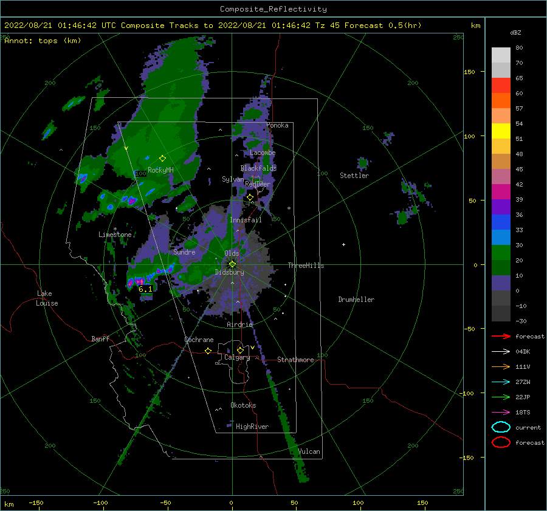Click the 100 tick on right axis
The width and height of the screenshot is (547, 511).
tap(469, 136)
